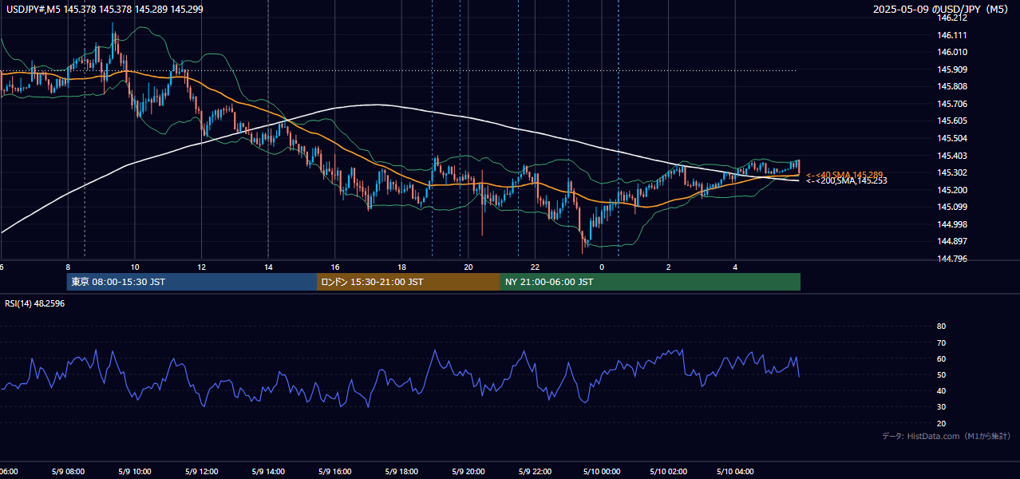Click the RSI(14) 48.2596 indicator label
Screen dimensions: 1020x479
coord(35,304)
